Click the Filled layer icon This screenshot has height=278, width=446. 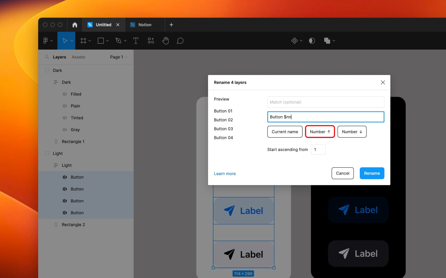pyautogui.click(x=65, y=94)
